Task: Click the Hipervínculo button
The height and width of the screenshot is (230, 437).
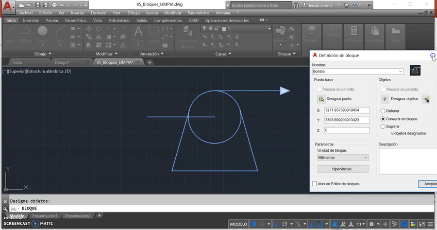Action: 343,169
